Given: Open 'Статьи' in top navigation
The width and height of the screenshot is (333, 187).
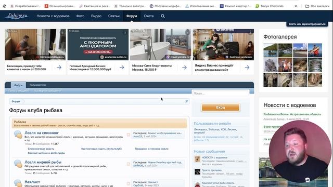Looking at the screenshot, I should [114, 16].
